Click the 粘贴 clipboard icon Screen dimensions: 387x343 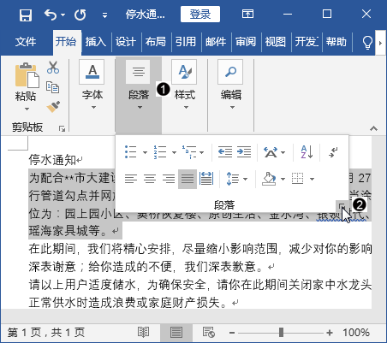click(27, 75)
